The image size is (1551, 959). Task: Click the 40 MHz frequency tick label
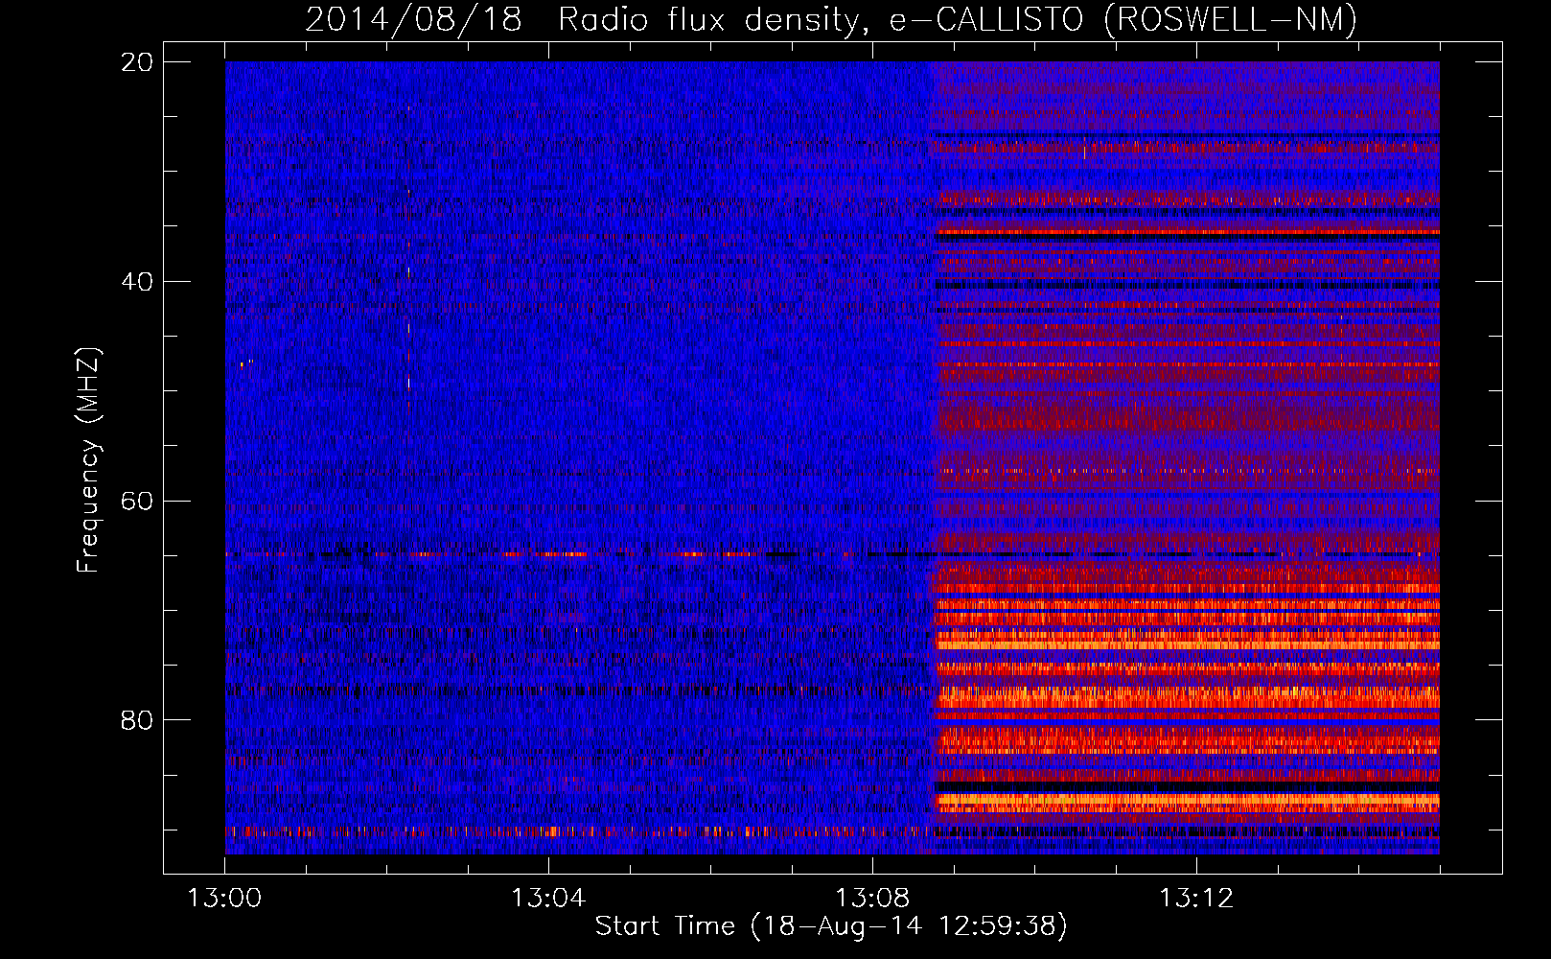pos(137,282)
